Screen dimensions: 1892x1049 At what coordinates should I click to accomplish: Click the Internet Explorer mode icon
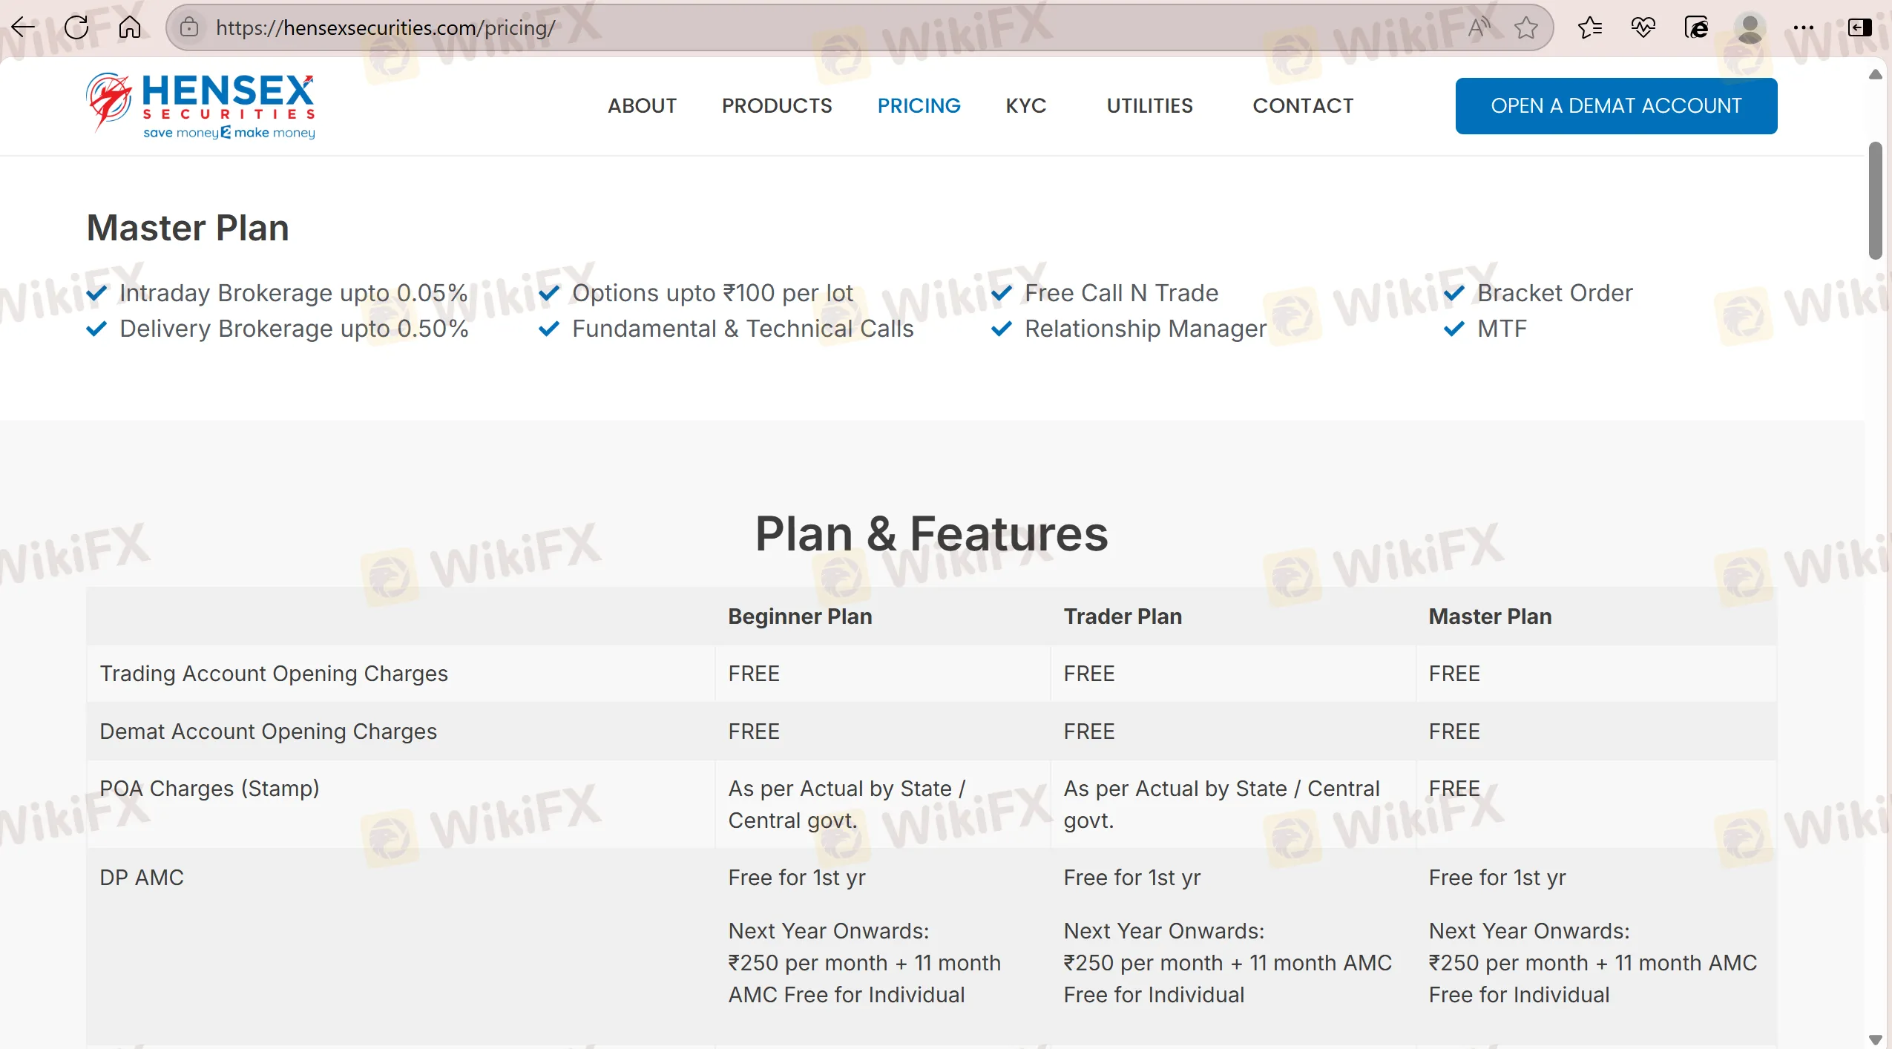coord(1696,27)
